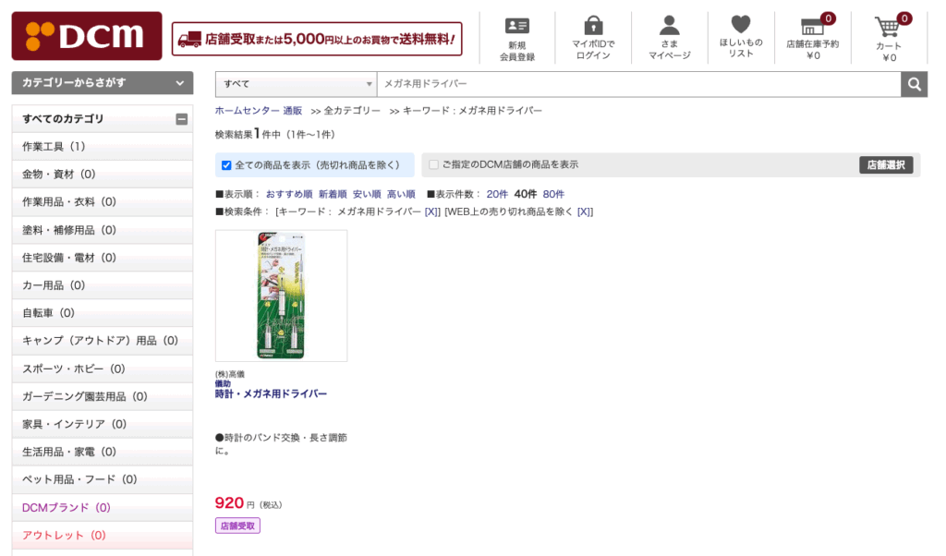Click the MyPo ID login lock icon

593,25
